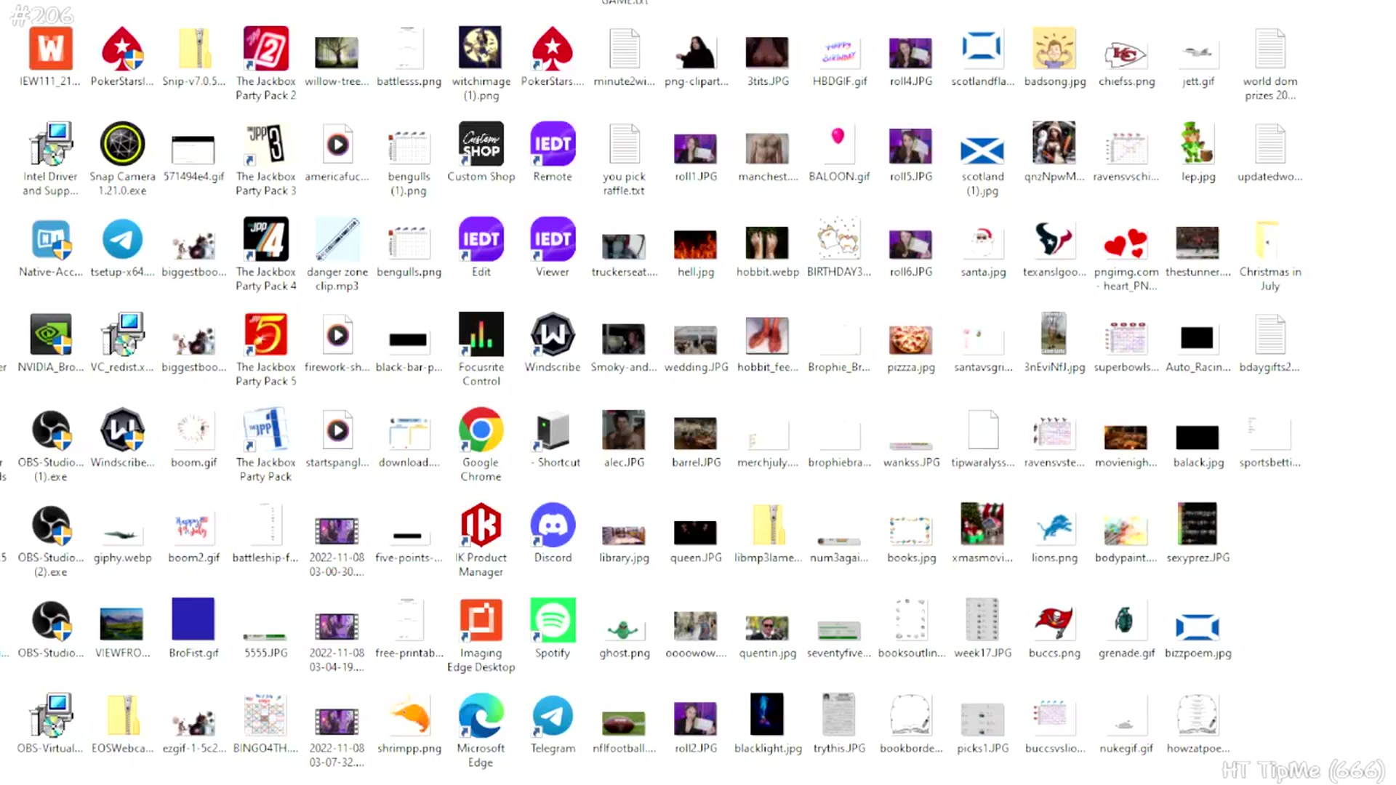Screen dimensions: 1396x785
Task: Launch The Jackbox Party Pack 3
Action: [x=265, y=144]
